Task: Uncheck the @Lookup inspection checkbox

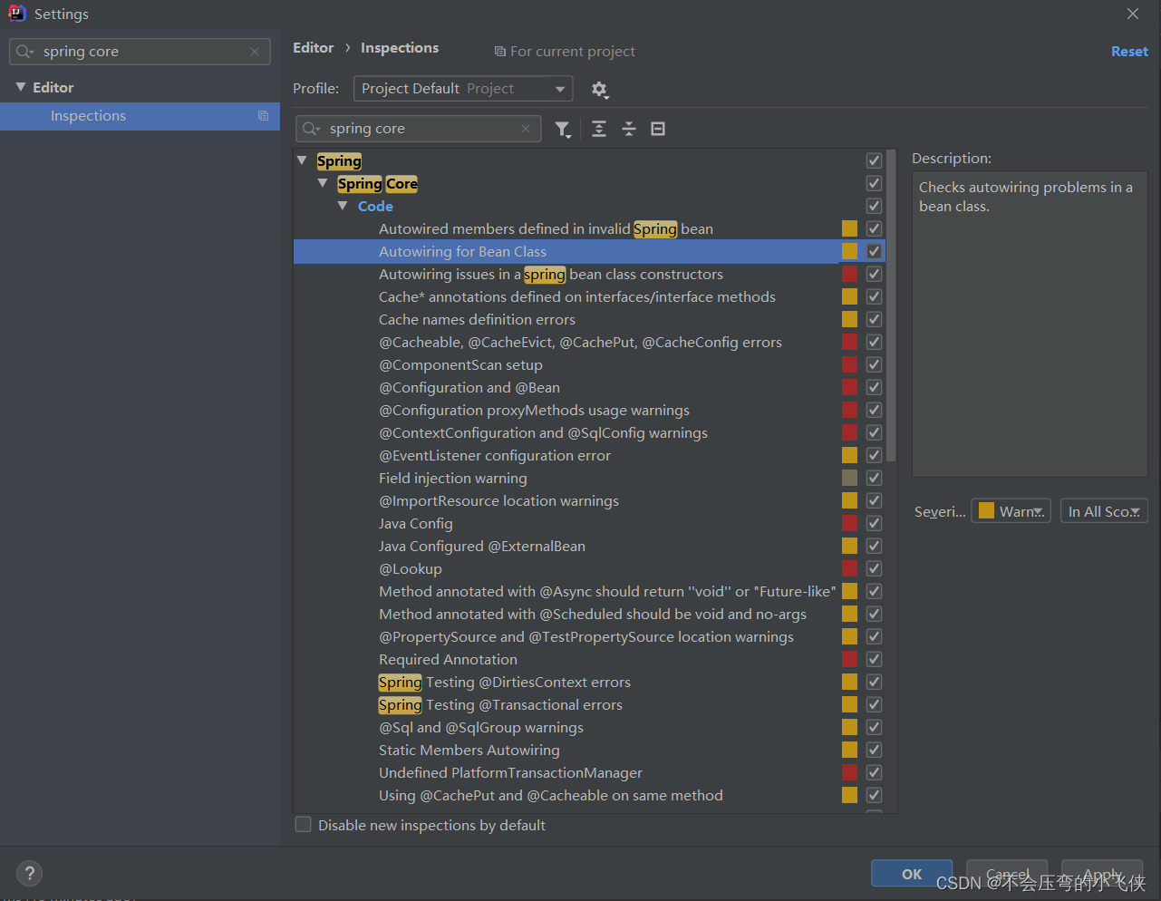Action: [874, 568]
